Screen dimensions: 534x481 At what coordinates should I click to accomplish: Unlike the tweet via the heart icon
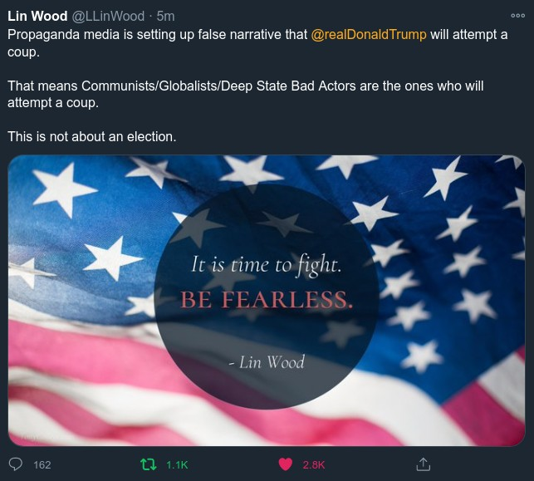pyautogui.click(x=286, y=464)
